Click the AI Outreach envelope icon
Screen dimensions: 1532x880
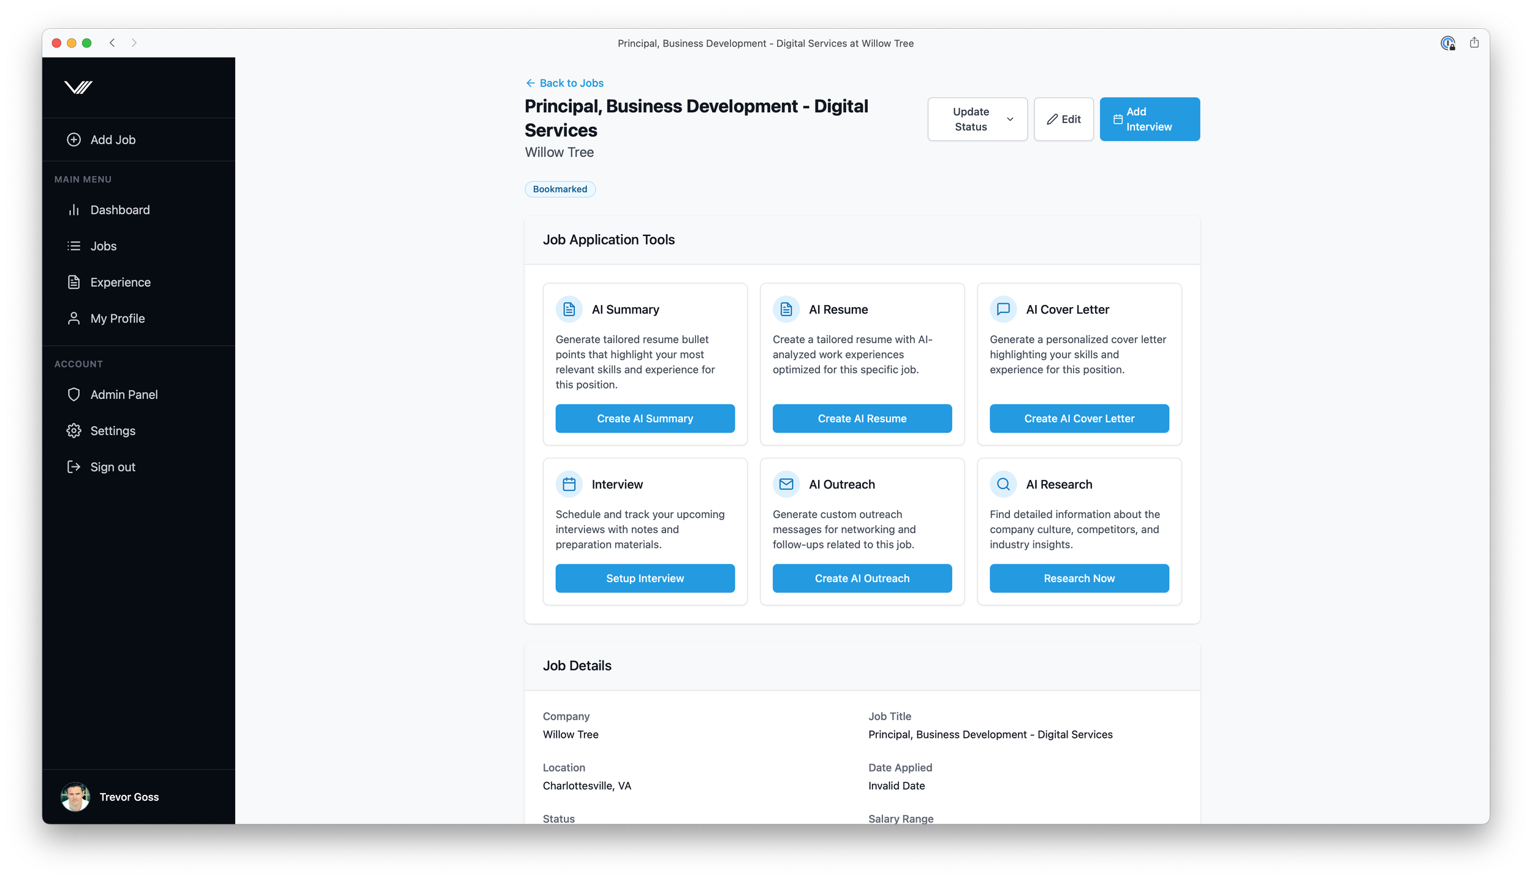coord(786,484)
